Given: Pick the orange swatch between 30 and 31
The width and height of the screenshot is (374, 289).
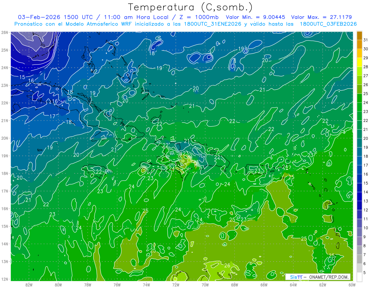Looking at the screenshot, I should coord(359,45).
